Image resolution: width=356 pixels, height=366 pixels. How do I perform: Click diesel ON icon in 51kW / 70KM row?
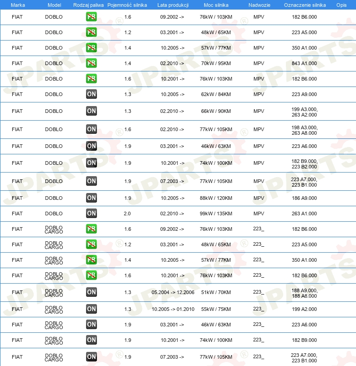pos(91,292)
